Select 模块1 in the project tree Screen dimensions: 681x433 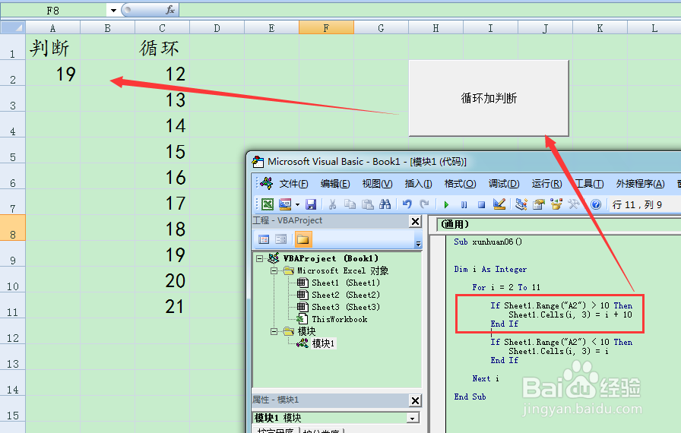tap(323, 343)
